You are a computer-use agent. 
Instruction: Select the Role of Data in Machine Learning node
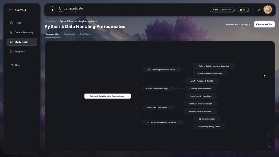point(214,66)
